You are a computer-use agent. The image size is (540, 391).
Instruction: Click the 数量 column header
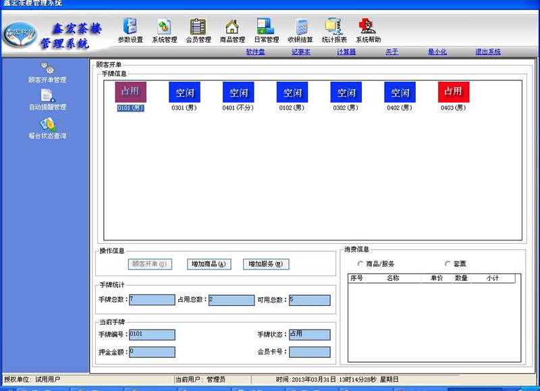tap(461, 278)
